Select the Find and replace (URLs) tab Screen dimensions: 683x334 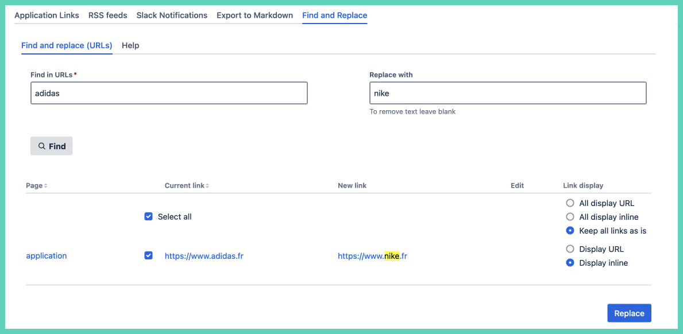(x=67, y=45)
